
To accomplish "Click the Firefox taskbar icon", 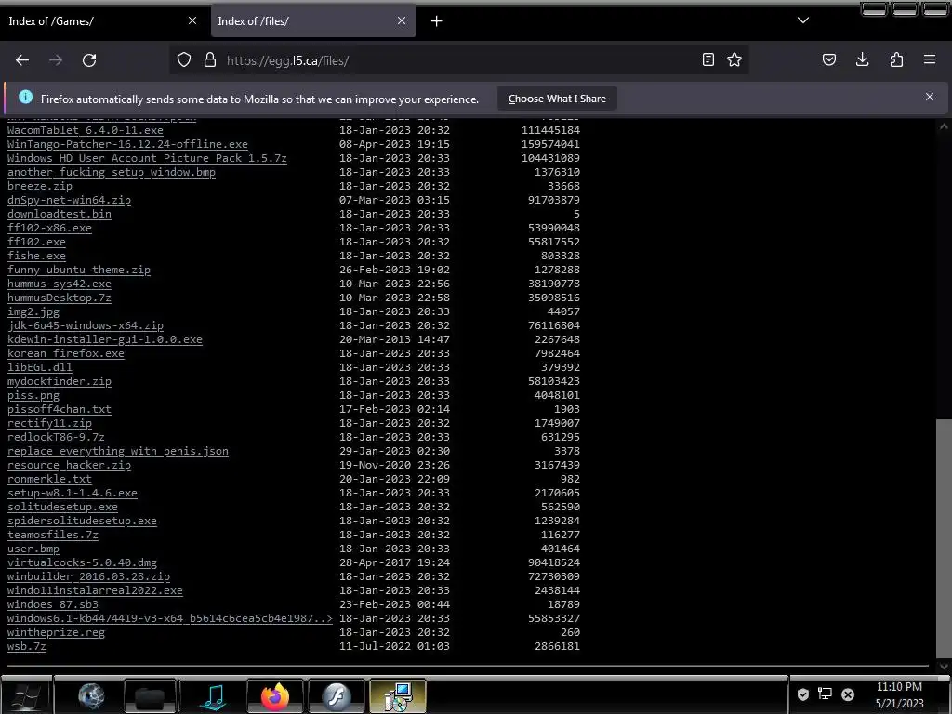I will pos(274,695).
